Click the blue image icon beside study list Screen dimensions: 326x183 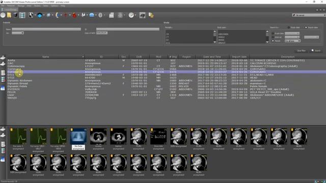[3, 88]
